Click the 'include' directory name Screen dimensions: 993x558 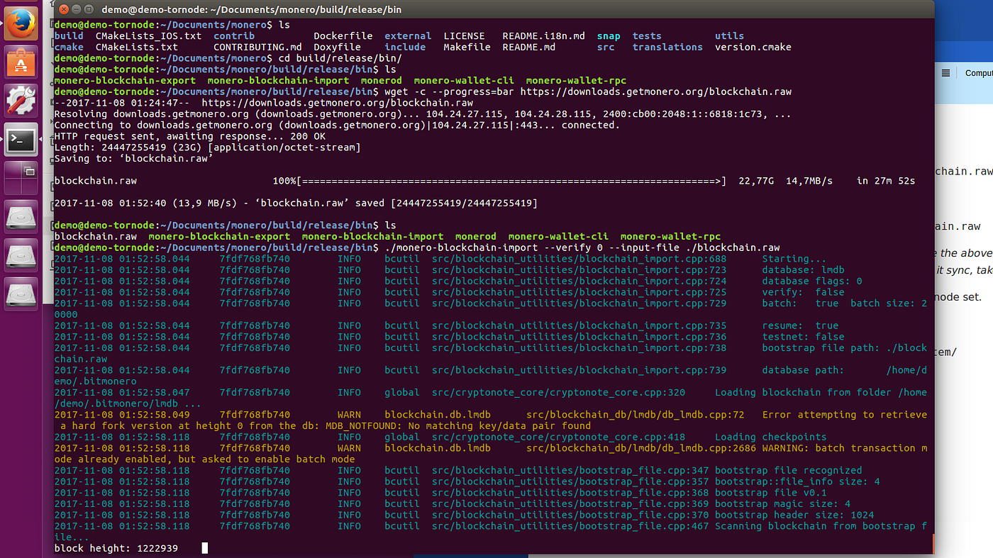[x=405, y=47]
